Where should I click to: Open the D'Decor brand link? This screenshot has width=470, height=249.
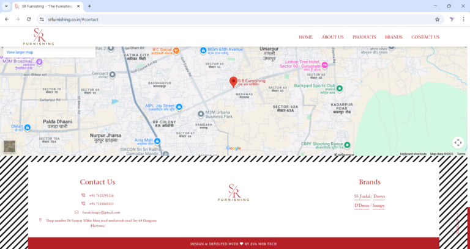pos(362,206)
